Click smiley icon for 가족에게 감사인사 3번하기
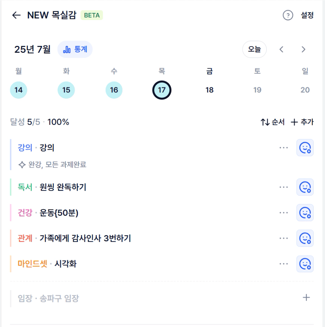 coord(305,238)
